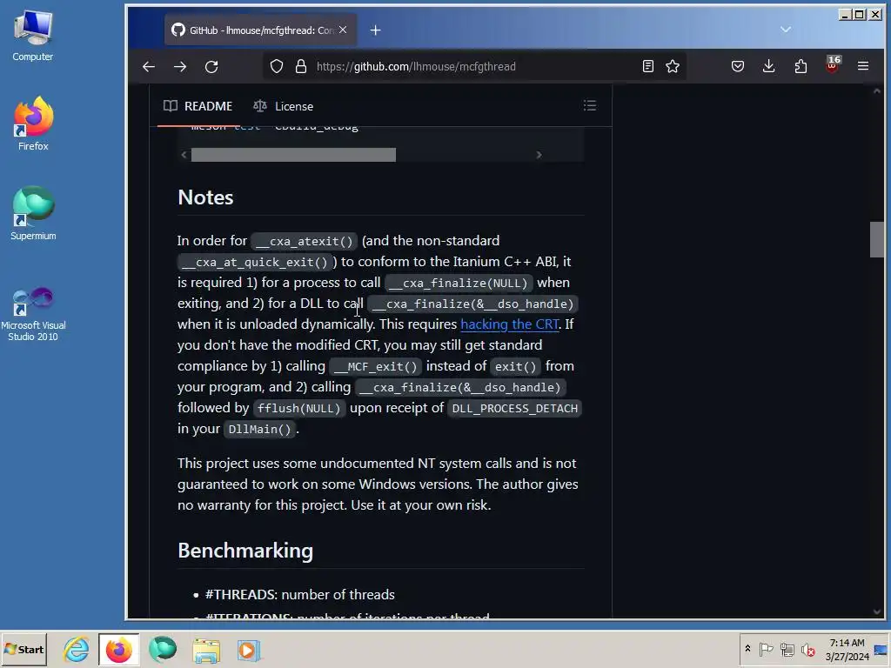Open muted volume tray icon

click(x=807, y=649)
